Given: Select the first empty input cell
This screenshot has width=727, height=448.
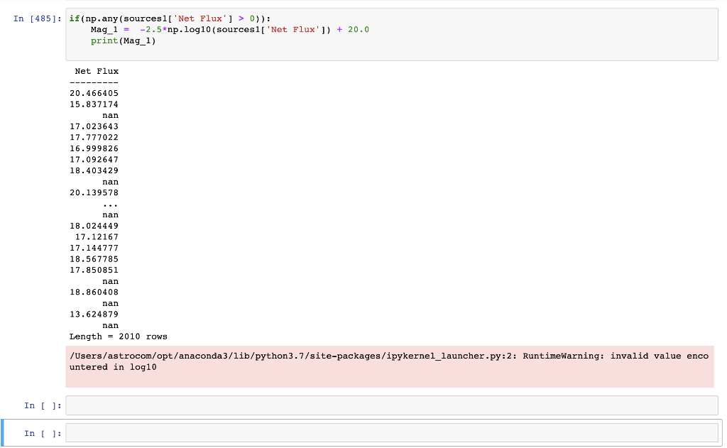Looking at the screenshot, I should 390,405.
